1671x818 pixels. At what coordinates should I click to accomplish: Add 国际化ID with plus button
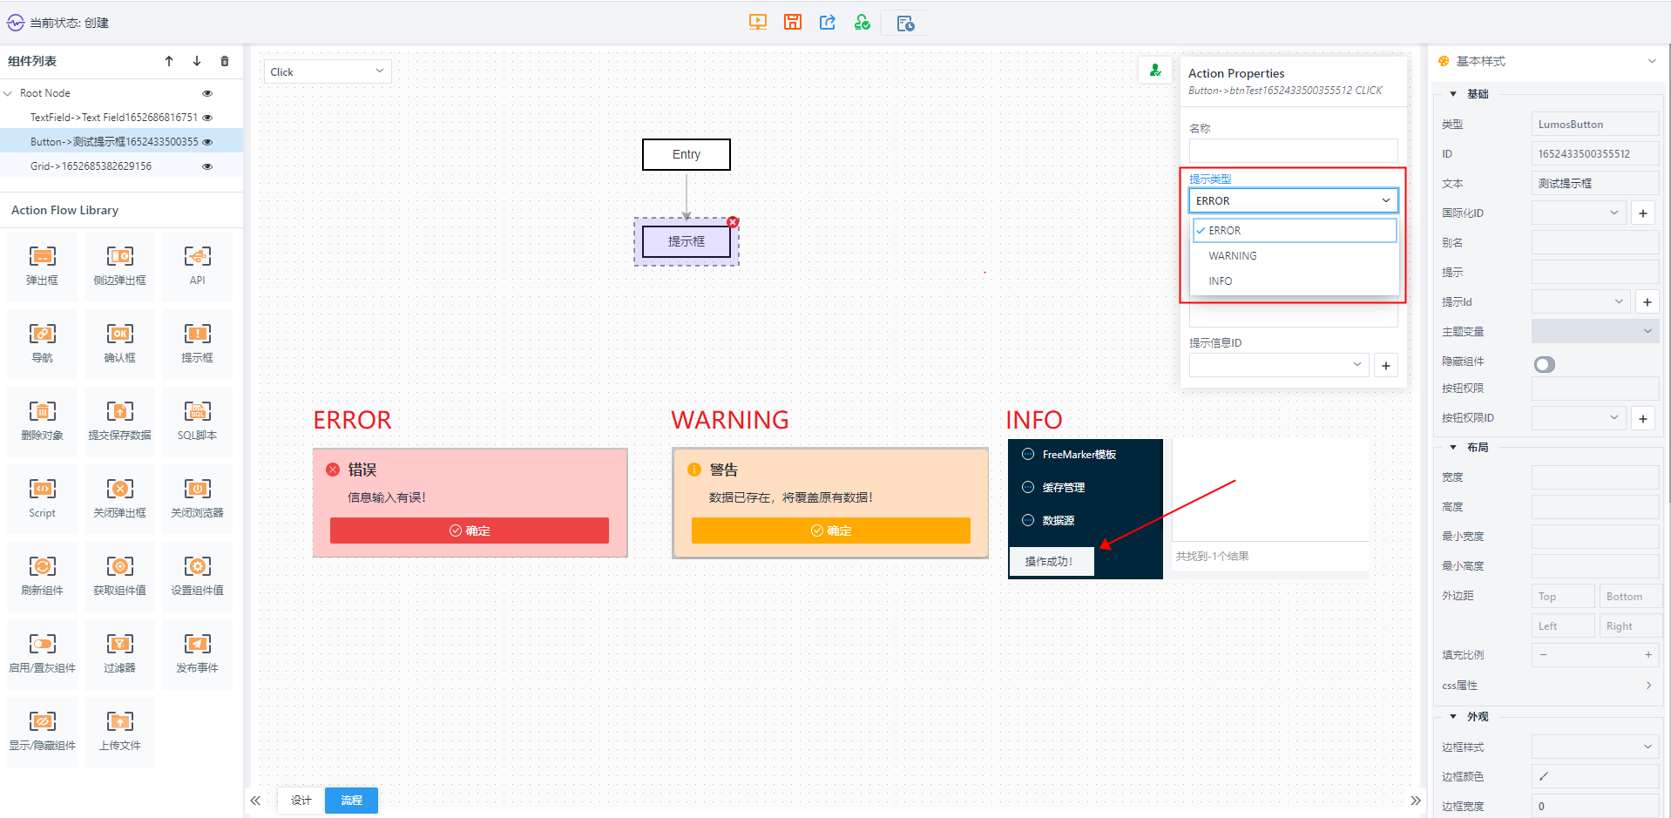tap(1643, 213)
